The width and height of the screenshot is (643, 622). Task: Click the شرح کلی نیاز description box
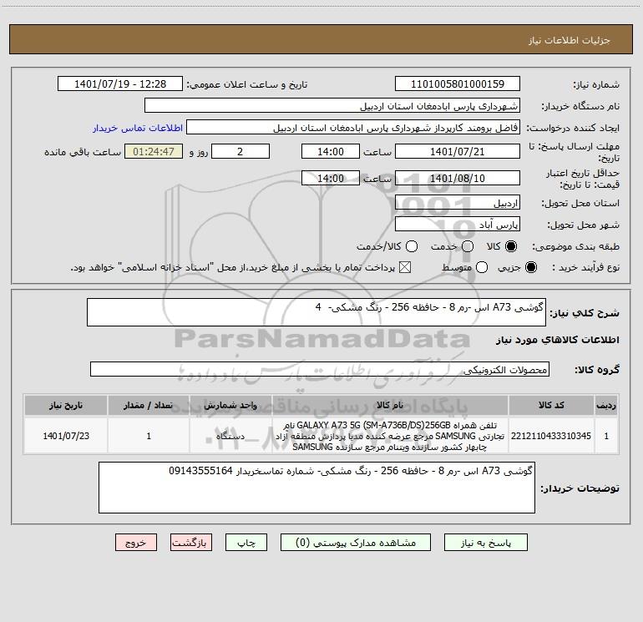pyautogui.click(x=316, y=312)
